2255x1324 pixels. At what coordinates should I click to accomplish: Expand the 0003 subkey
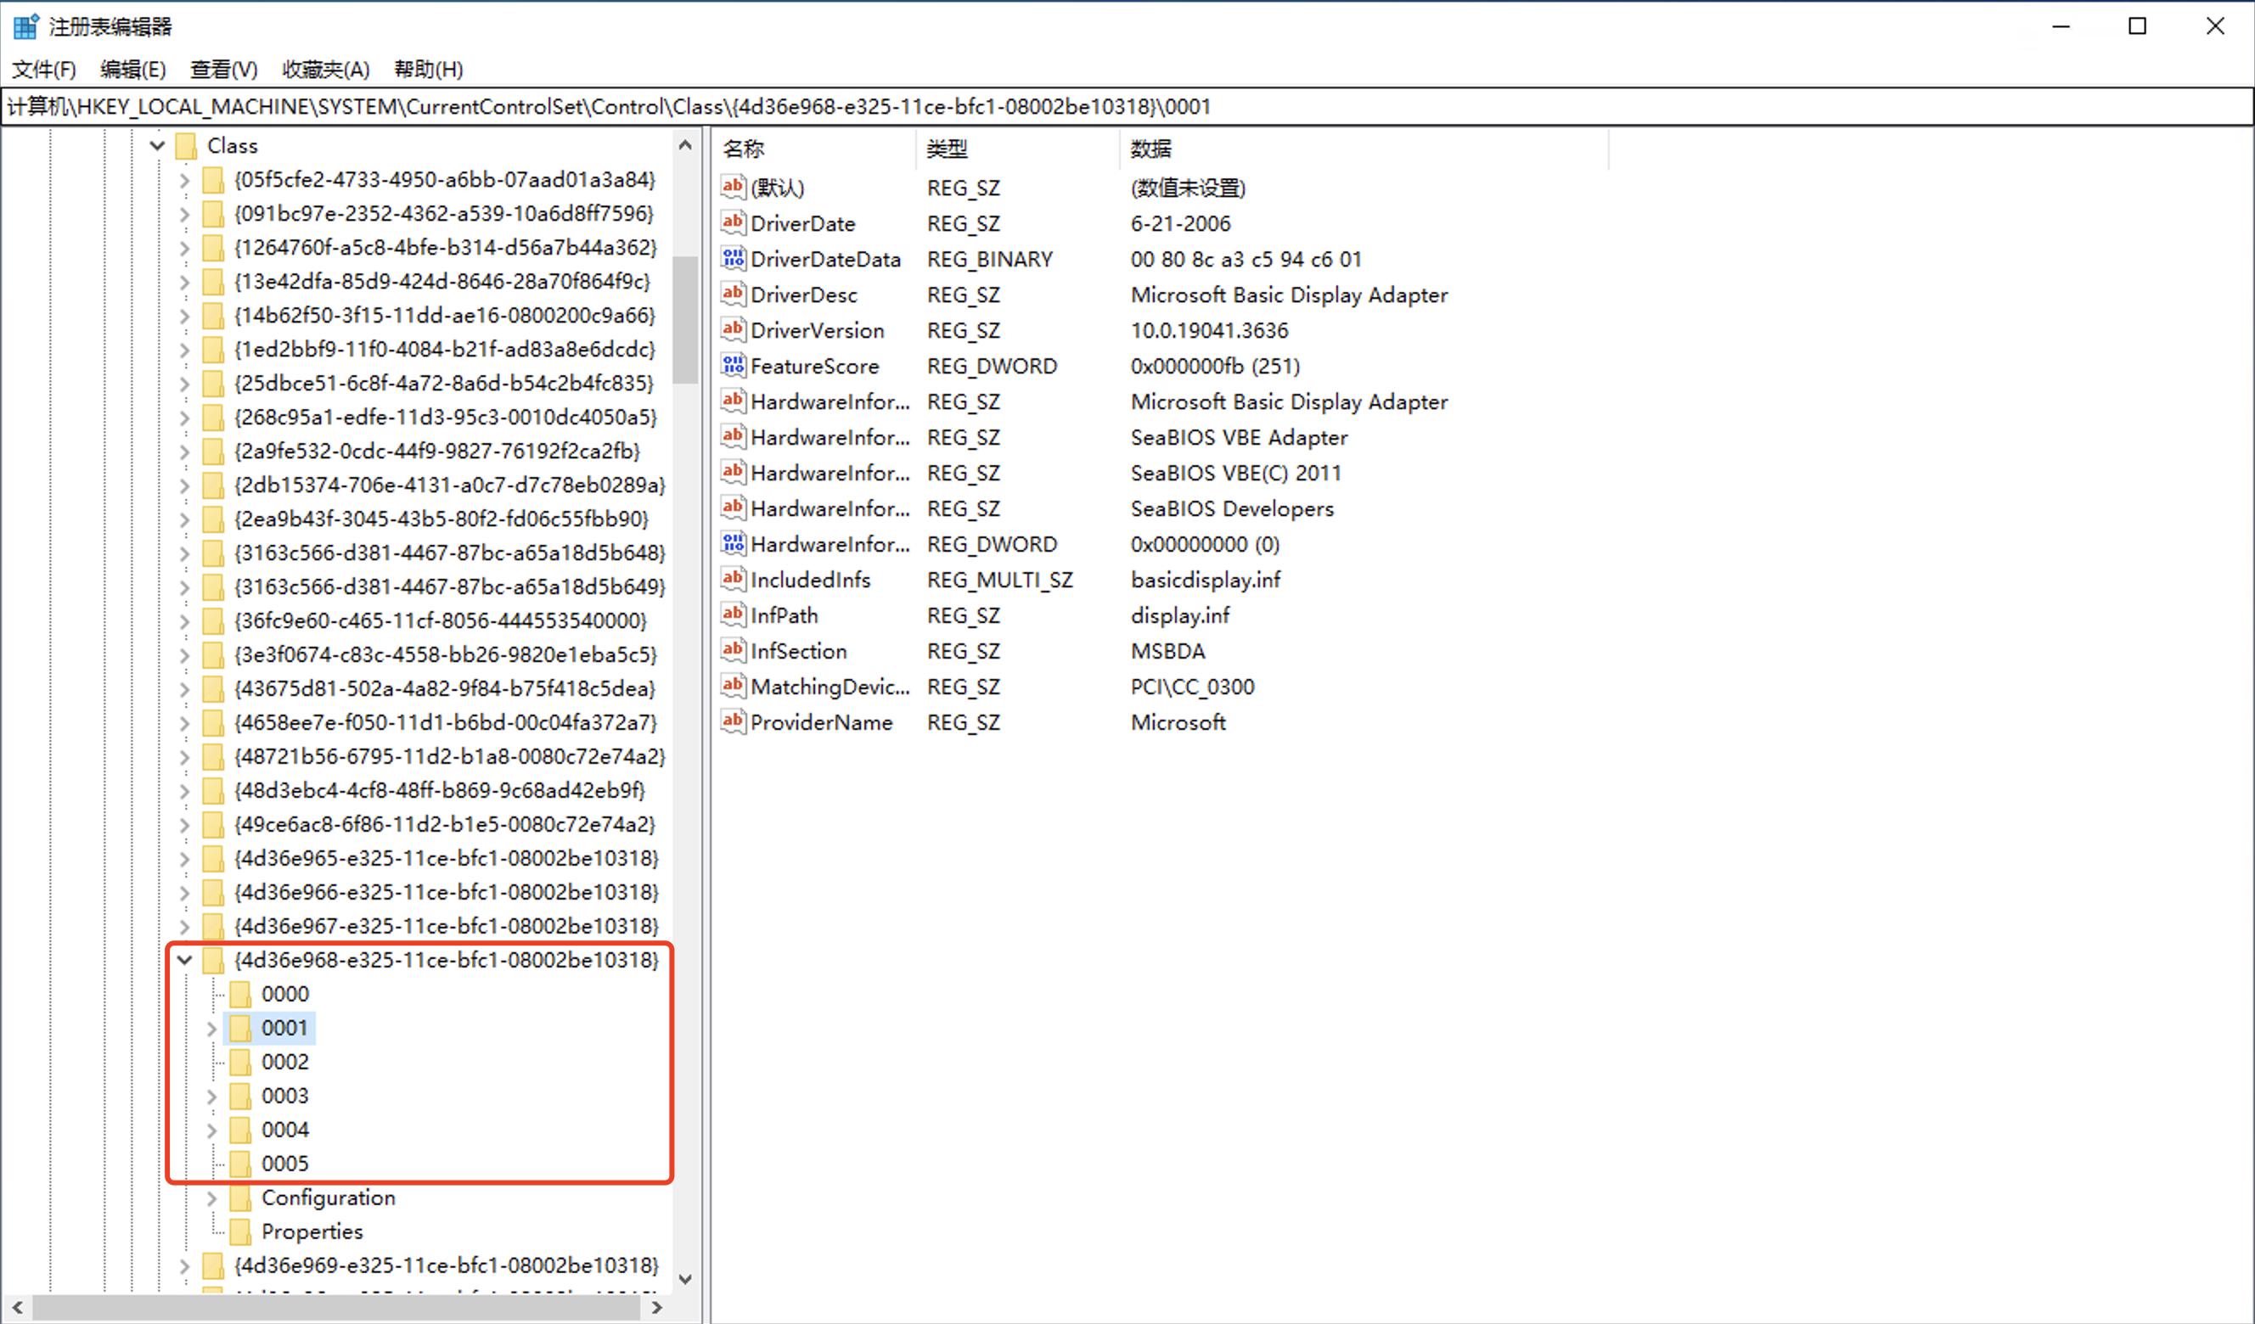[x=211, y=1097]
